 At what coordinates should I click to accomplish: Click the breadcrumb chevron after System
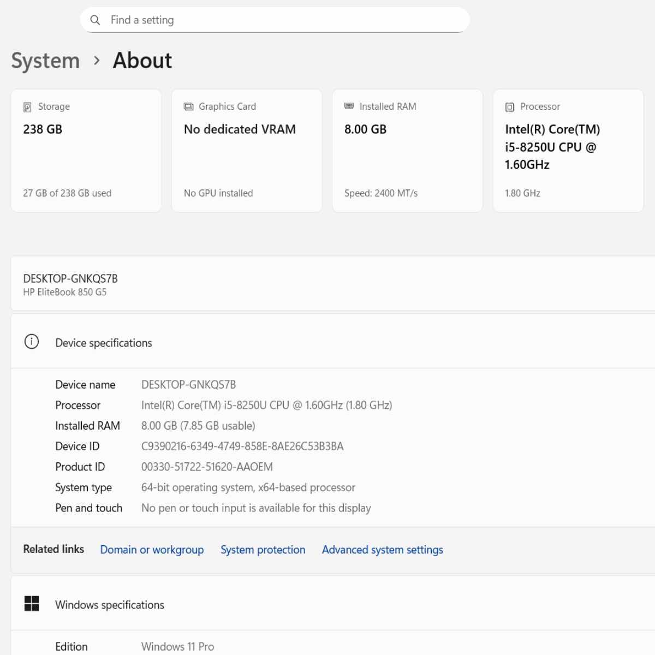97,61
